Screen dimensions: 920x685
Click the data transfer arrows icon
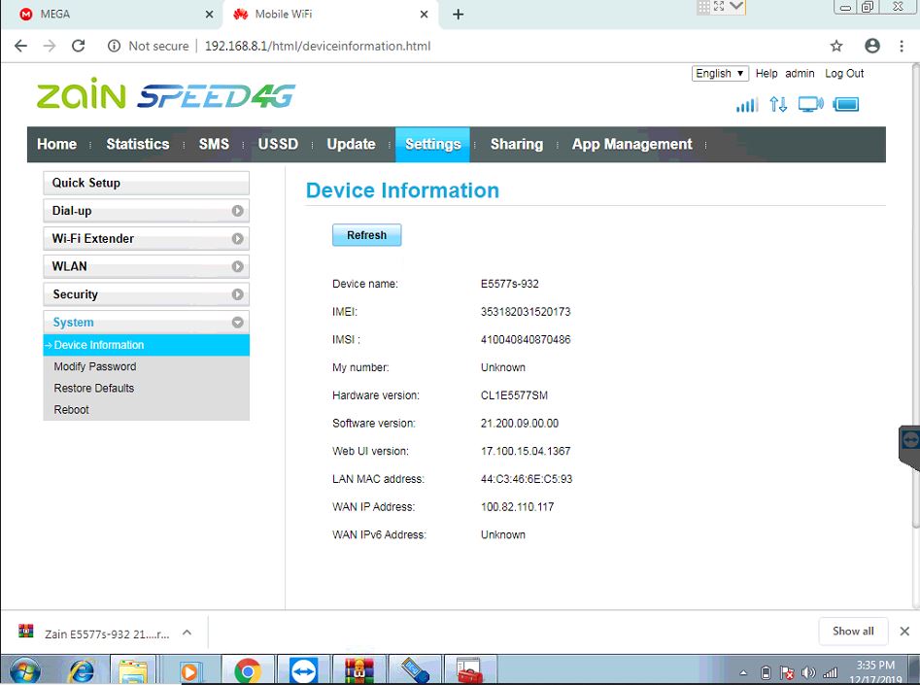pyautogui.click(x=778, y=105)
